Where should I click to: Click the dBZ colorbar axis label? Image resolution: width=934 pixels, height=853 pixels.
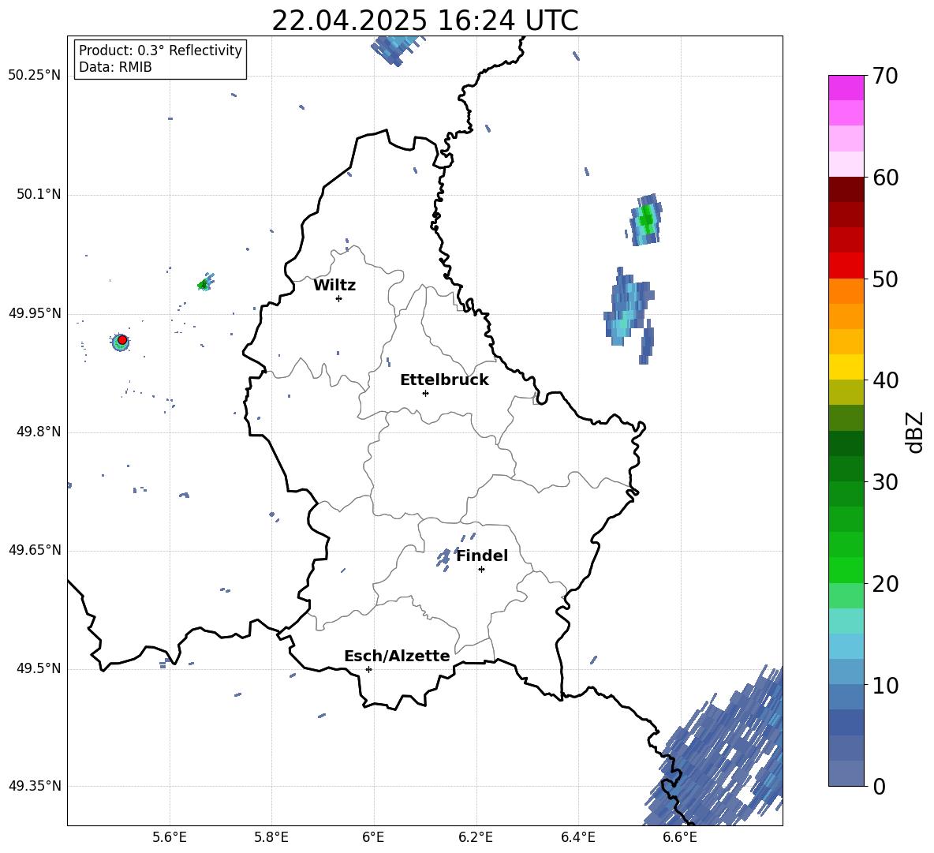click(916, 432)
